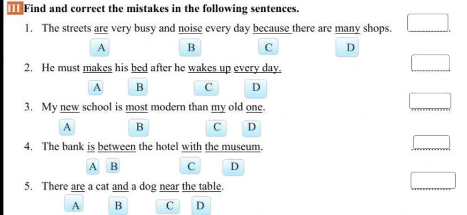Choose option B under 'his bed'
The height and width of the screenshot is (215, 467).
coord(140,86)
